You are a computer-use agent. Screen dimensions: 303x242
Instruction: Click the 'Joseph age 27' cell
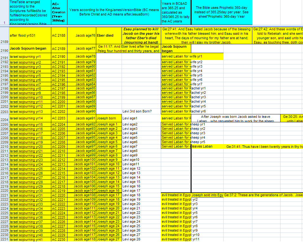click(109, 239)
